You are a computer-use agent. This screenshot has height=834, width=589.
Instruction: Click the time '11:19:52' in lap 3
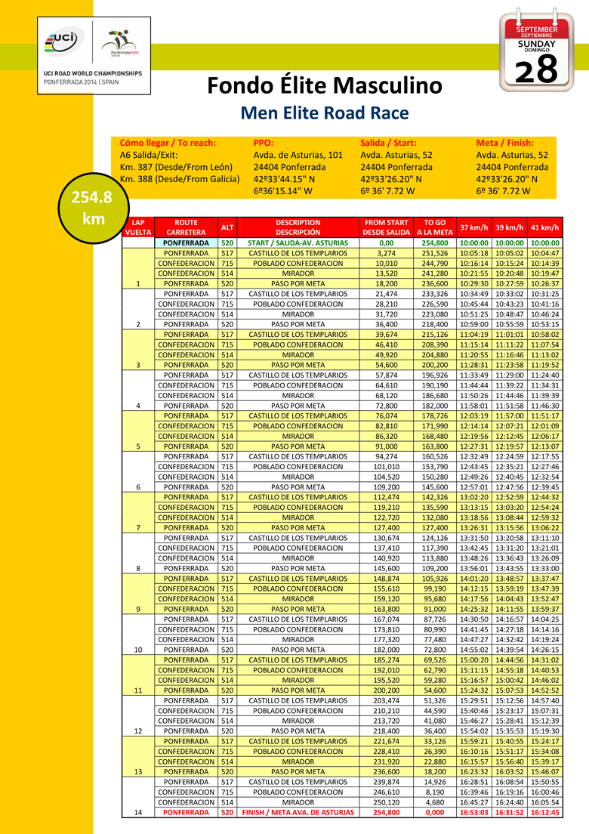pyautogui.click(x=545, y=365)
